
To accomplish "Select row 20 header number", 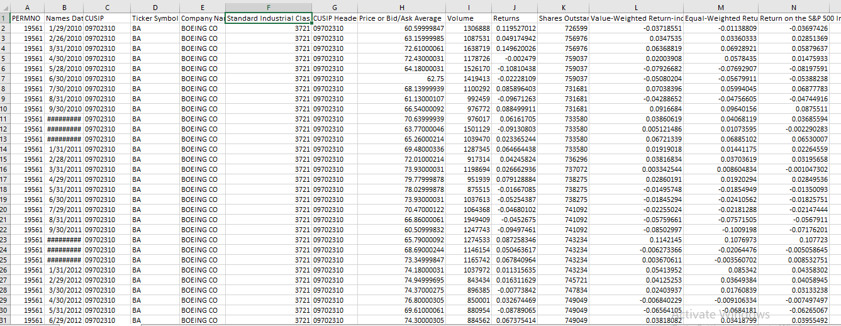I will [x=5, y=210].
